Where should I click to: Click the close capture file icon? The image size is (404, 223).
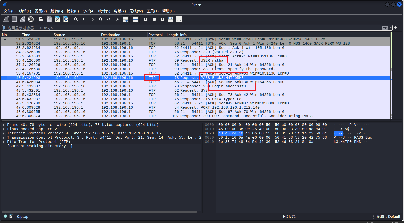[58, 19]
